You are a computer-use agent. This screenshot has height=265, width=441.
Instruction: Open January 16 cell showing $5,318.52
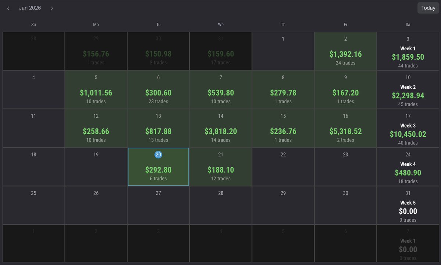tap(345, 128)
